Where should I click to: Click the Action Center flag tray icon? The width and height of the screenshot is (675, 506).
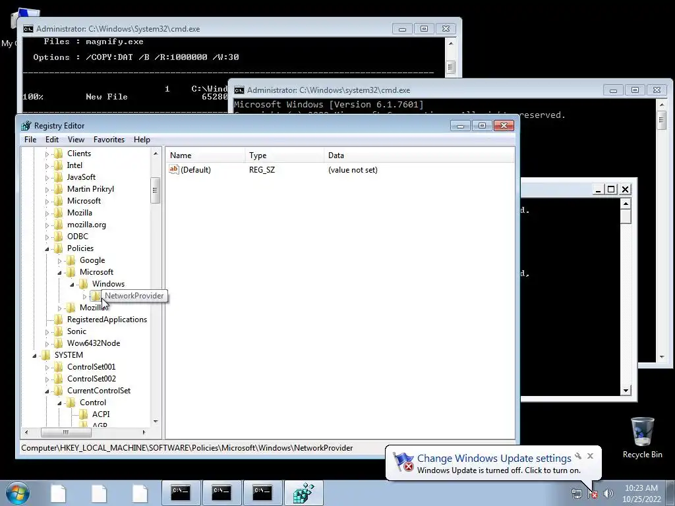(593, 493)
